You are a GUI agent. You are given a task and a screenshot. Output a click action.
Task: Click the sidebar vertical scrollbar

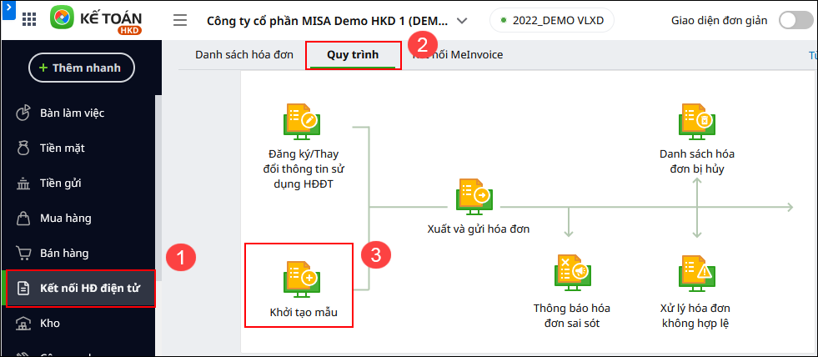(x=158, y=188)
